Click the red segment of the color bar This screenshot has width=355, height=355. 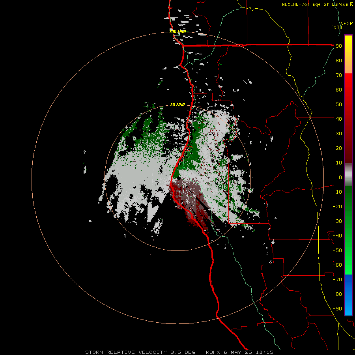click(x=348, y=118)
